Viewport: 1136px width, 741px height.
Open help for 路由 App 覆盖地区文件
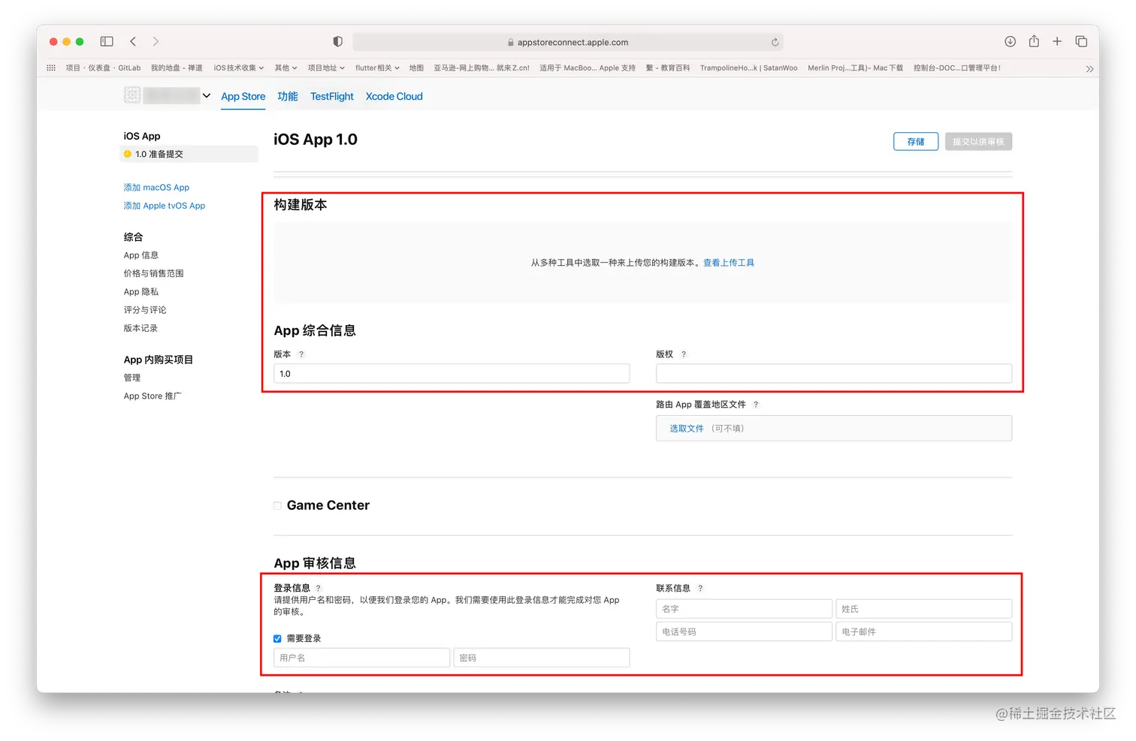(756, 405)
